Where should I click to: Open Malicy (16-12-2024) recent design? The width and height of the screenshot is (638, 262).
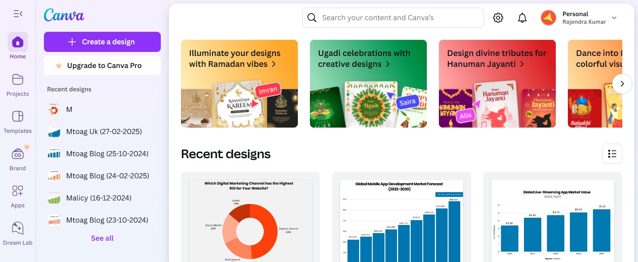99,198
